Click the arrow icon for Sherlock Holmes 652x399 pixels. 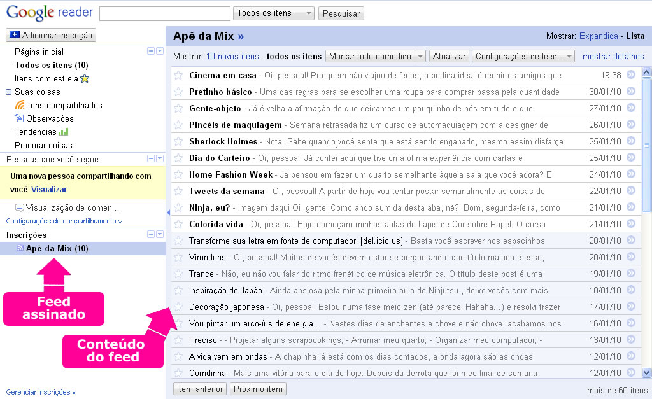[631, 141]
